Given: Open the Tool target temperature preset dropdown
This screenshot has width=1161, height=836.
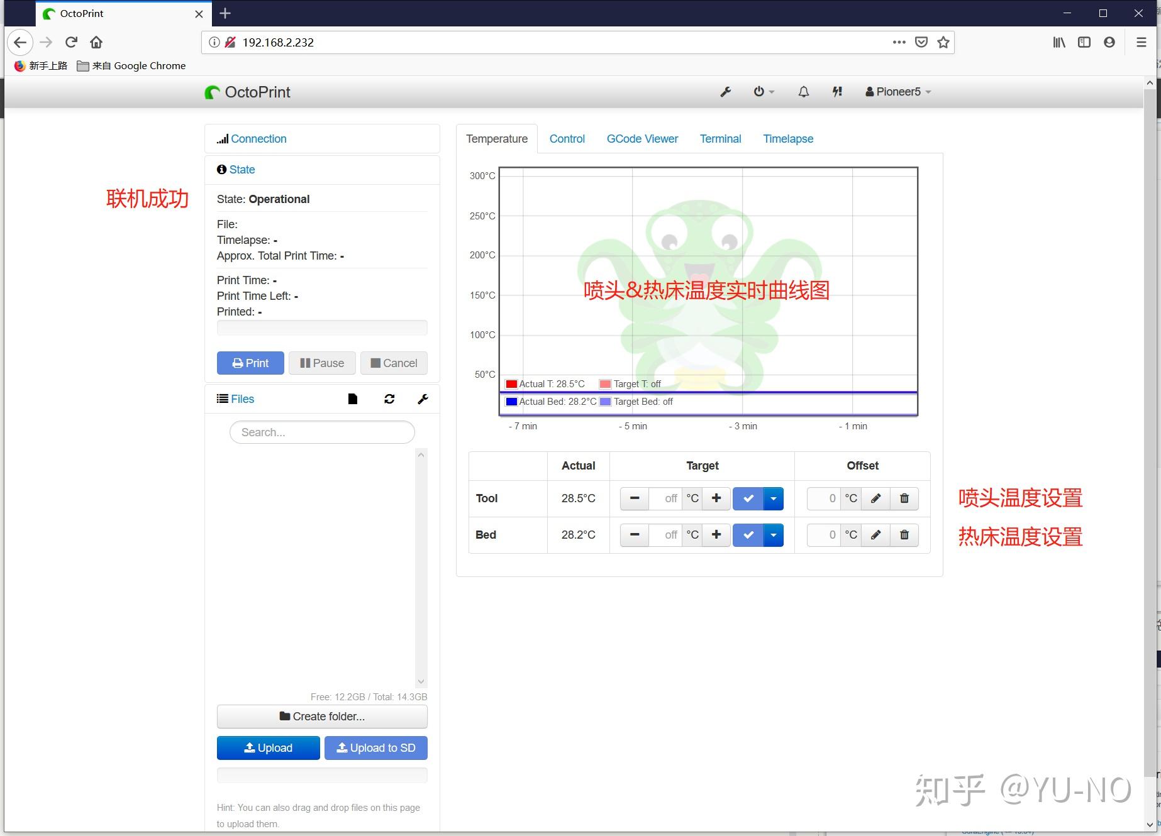Looking at the screenshot, I should pyautogui.click(x=773, y=498).
